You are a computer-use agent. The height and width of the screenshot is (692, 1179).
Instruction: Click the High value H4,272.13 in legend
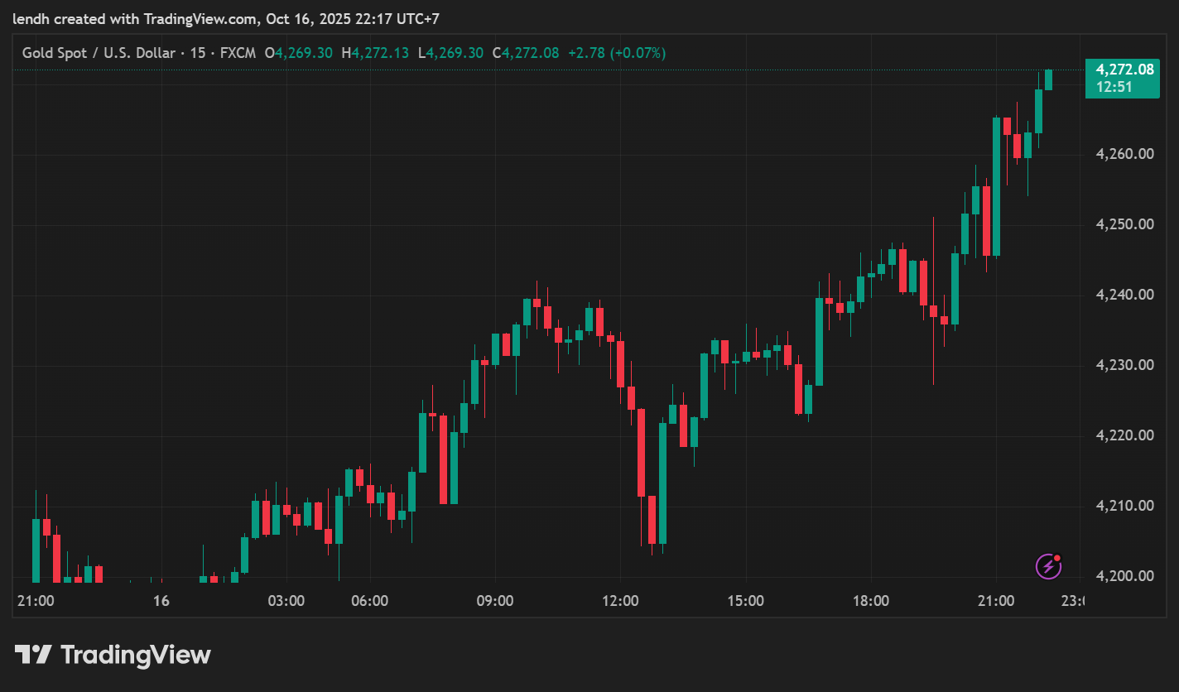click(x=375, y=53)
